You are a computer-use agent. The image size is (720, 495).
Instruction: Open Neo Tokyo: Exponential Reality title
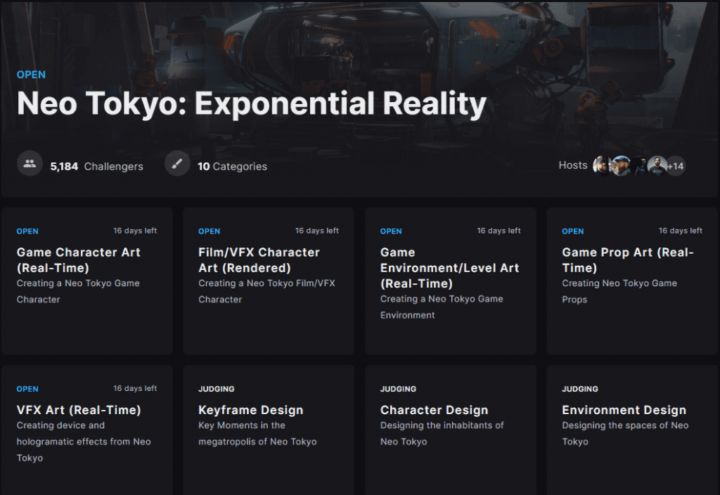pos(251,103)
